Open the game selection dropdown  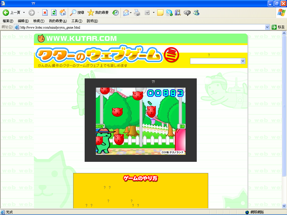(x=217, y=61)
